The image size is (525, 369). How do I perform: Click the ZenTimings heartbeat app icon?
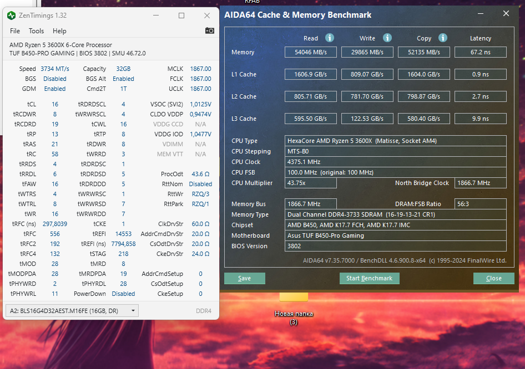point(12,16)
